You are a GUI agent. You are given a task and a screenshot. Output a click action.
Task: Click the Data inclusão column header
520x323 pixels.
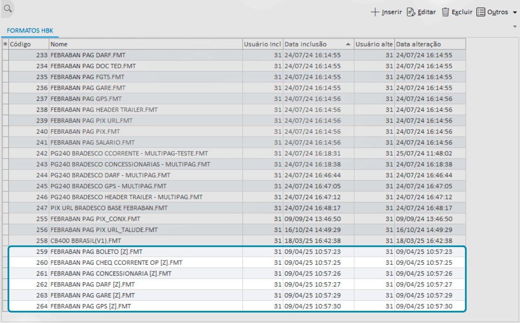[x=318, y=44]
